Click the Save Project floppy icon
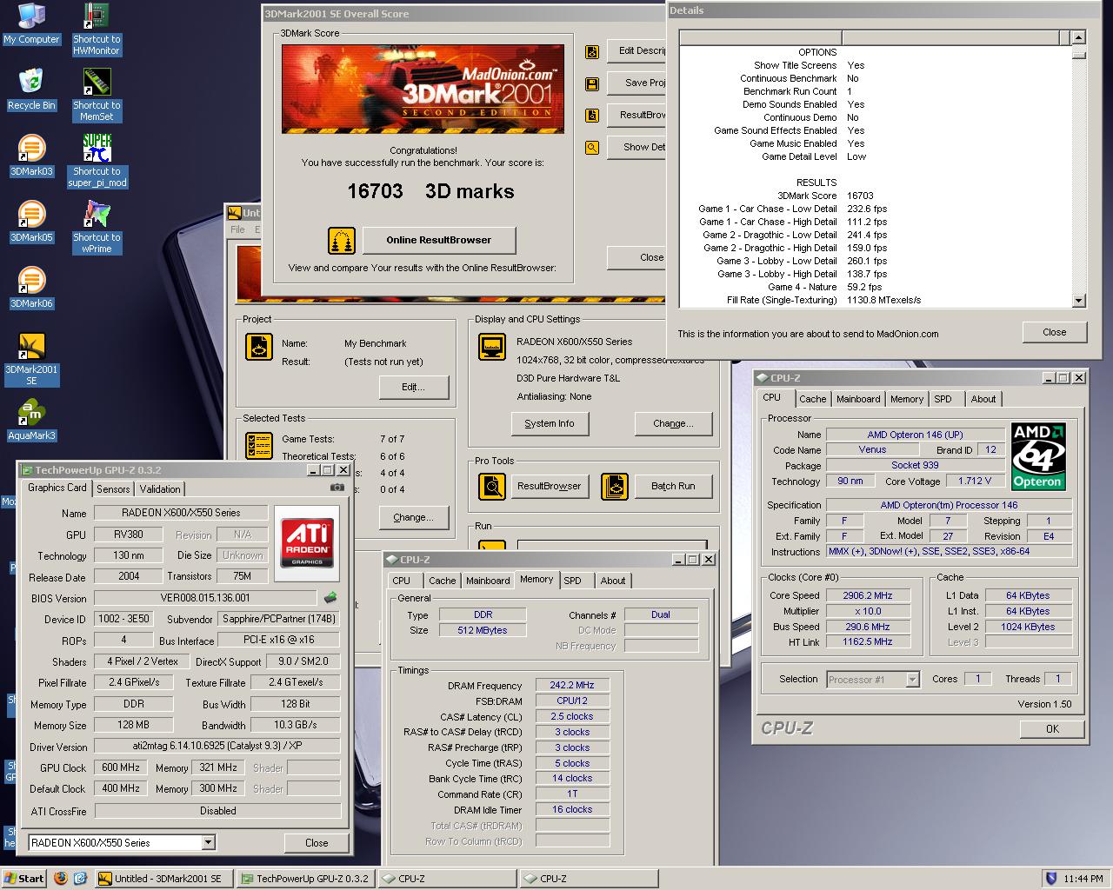Viewport: 1113px width, 890px height. [x=592, y=84]
